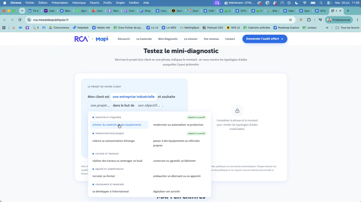361x202 pixels.
Task: Open the Chrome extensions puzzle icon
Action: click(x=309, y=20)
